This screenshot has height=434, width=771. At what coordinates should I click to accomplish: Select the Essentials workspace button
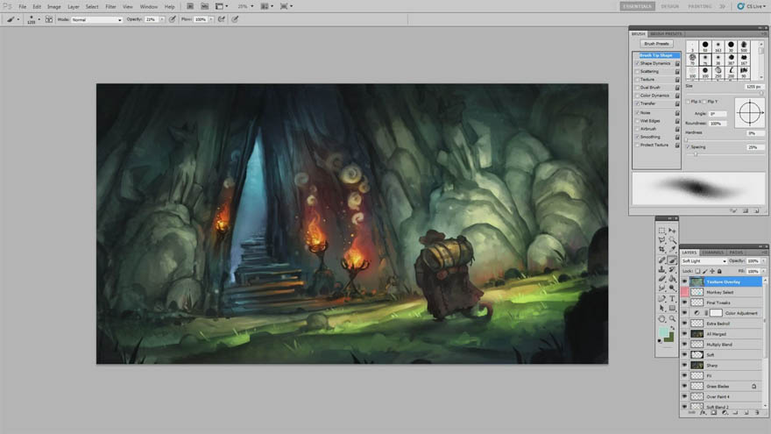[x=637, y=6]
